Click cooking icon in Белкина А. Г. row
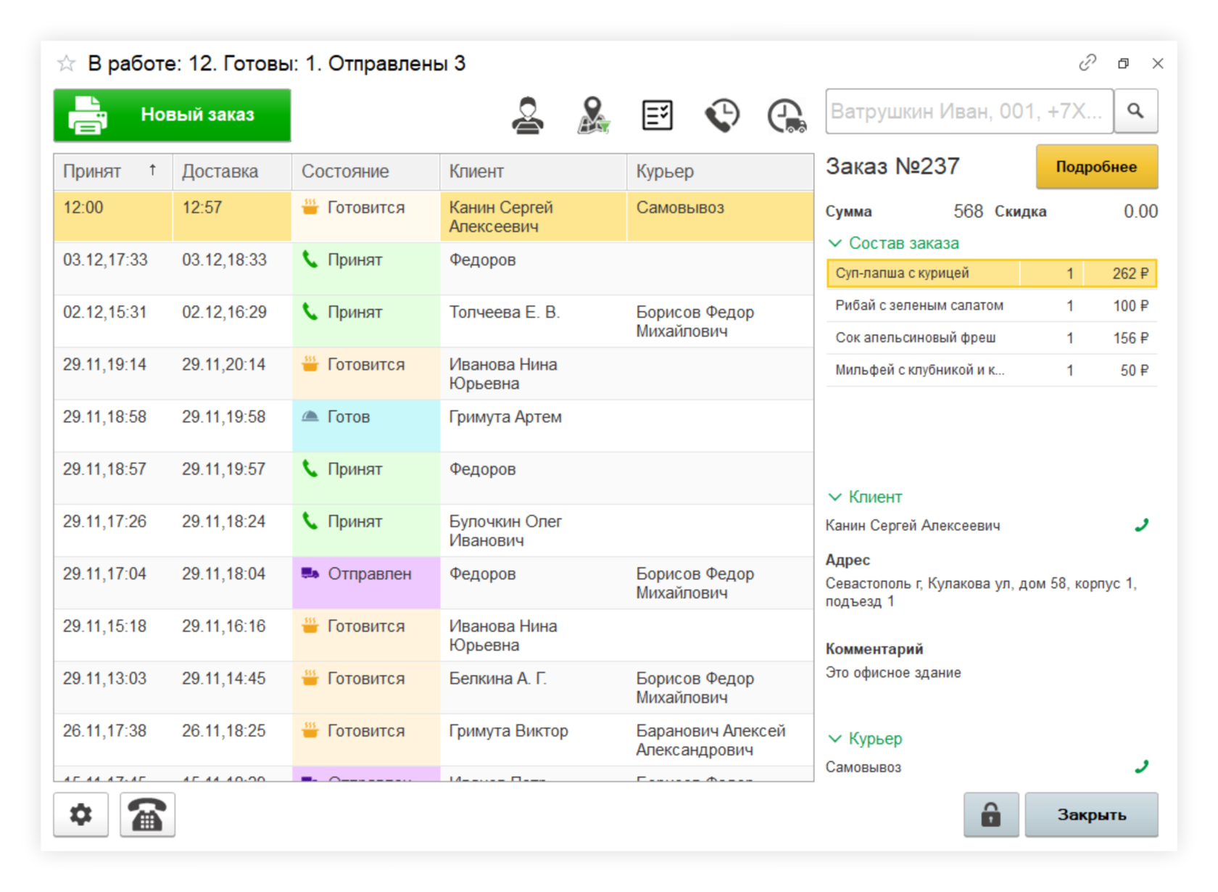Screen dimensions: 1218x892 310,678
